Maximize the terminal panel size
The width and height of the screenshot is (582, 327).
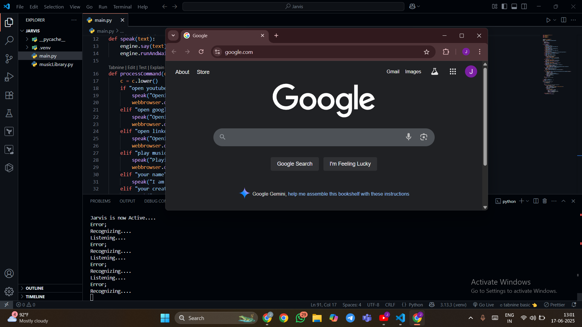click(564, 201)
